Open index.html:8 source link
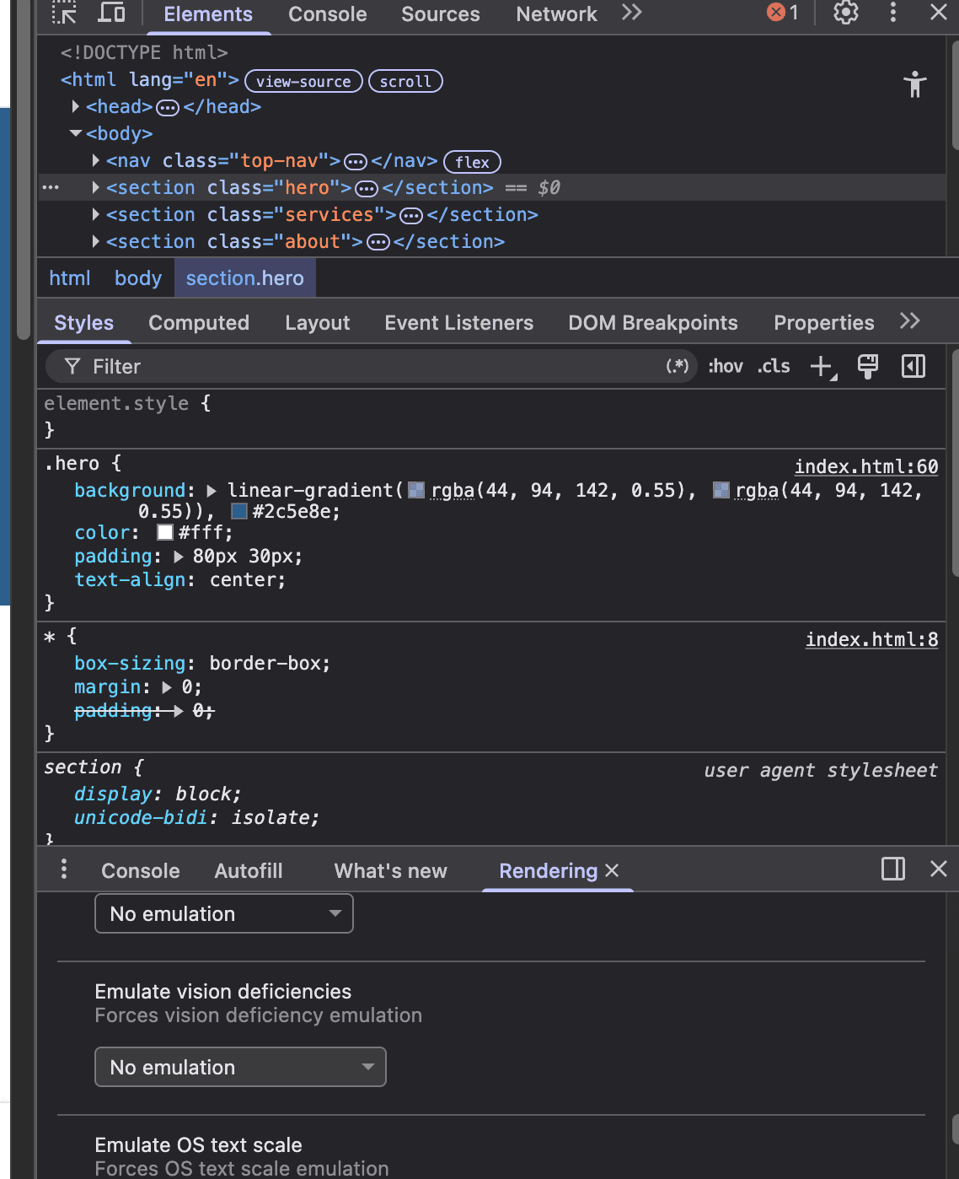959x1179 pixels. click(x=872, y=639)
